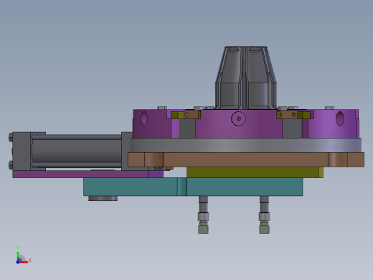Click the red X axis of the triad
This screenshot has width=373, height=280.
click(24, 262)
